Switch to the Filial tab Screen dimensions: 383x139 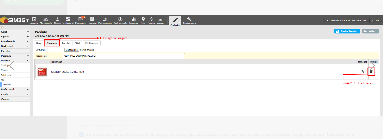77,43
